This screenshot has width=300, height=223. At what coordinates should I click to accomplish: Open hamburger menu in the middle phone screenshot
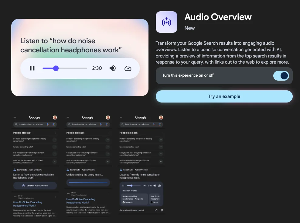[x=68, y=117]
